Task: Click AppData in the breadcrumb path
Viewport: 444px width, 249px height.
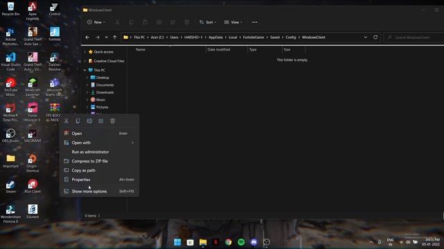Action: (216, 37)
